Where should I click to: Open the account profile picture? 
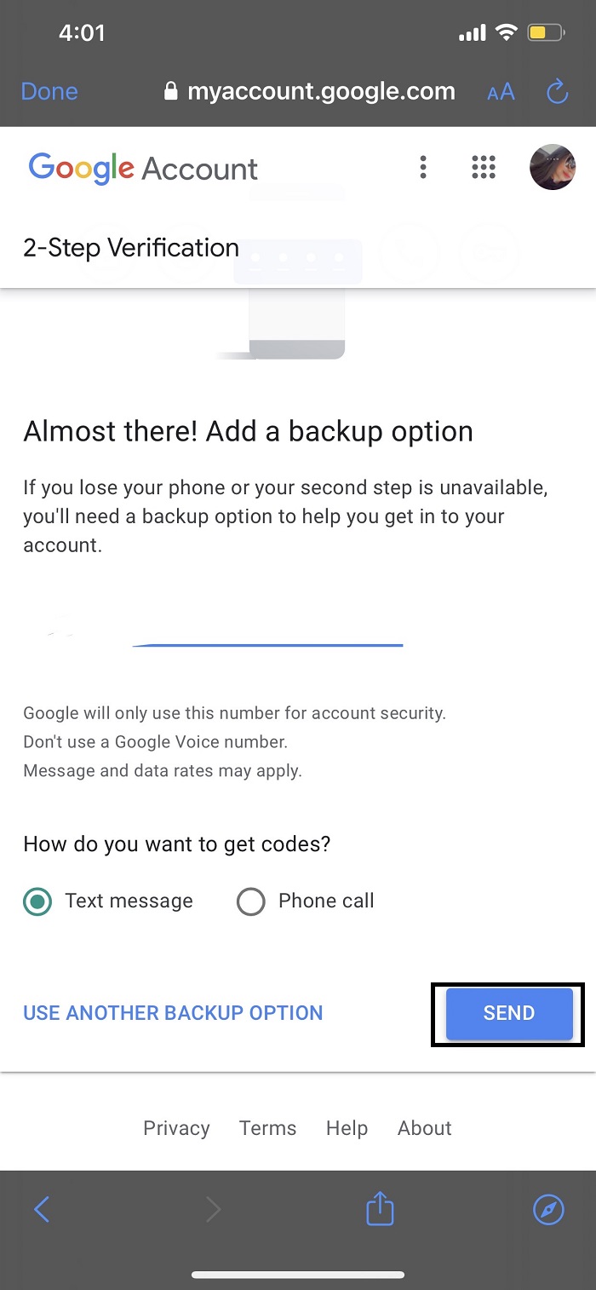553,167
